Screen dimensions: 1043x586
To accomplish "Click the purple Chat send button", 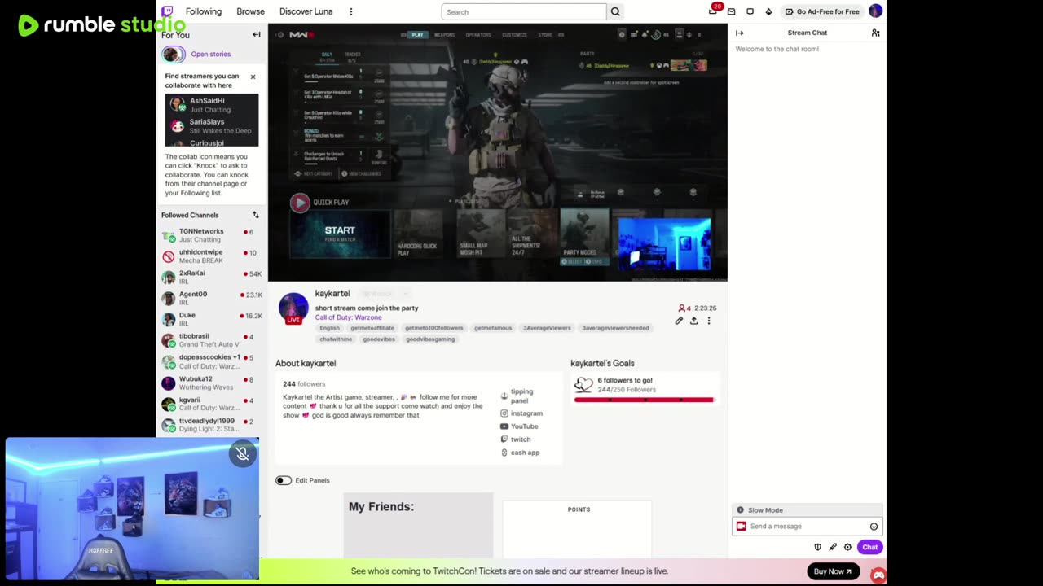I will coord(869,547).
